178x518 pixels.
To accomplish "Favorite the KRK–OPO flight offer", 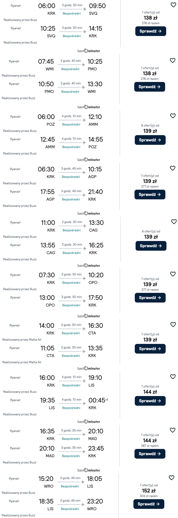I will [173, 274].
